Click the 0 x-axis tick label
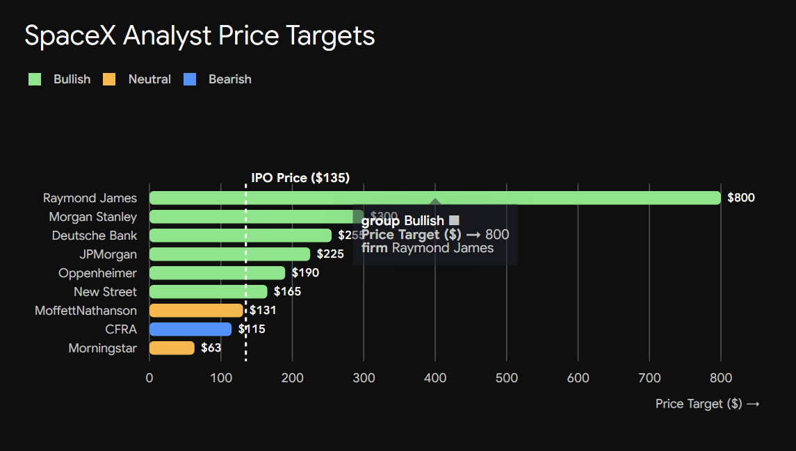 coord(149,378)
